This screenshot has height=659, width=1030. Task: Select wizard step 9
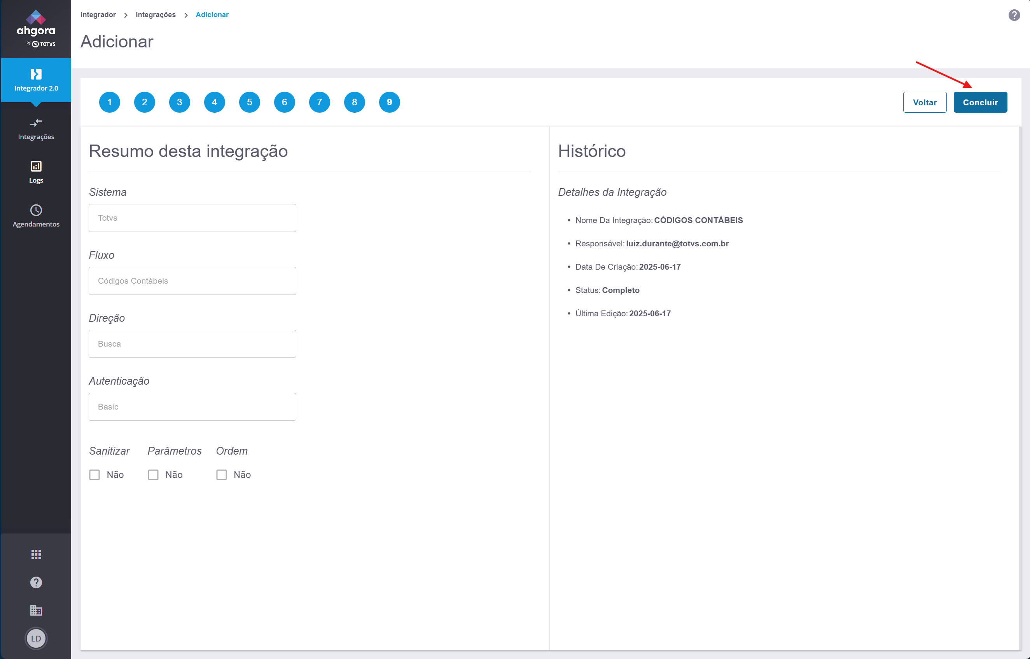389,102
